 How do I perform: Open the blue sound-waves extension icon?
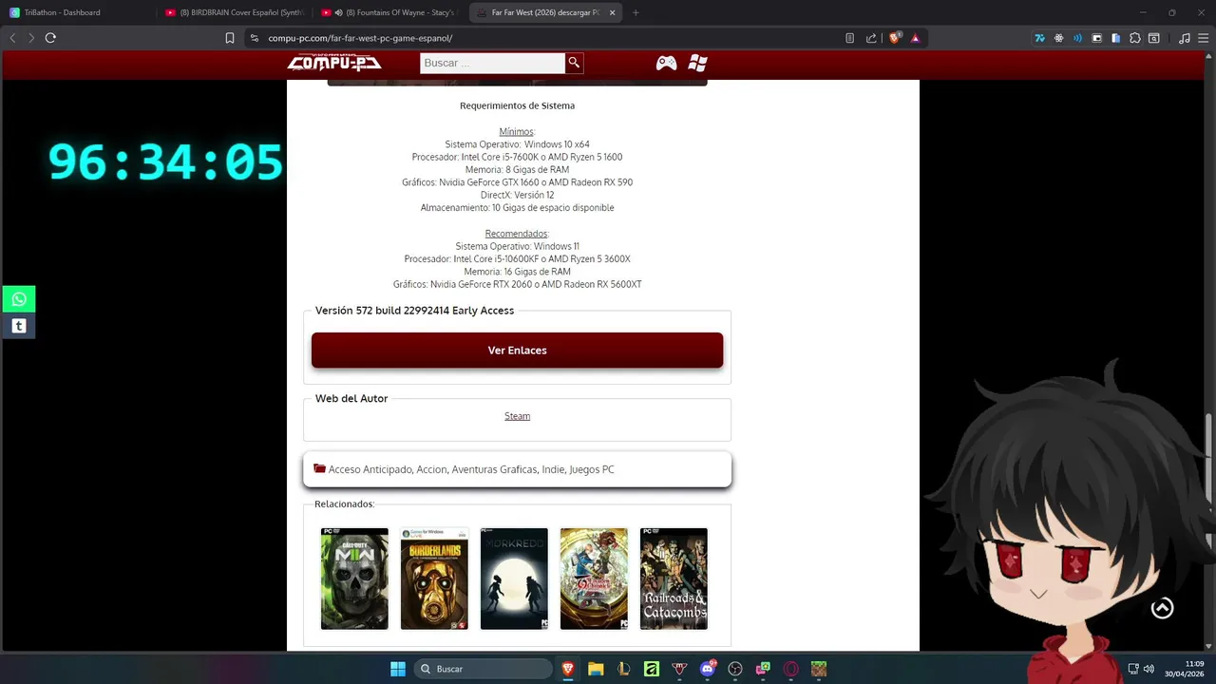pyautogui.click(x=1078, y=38)
